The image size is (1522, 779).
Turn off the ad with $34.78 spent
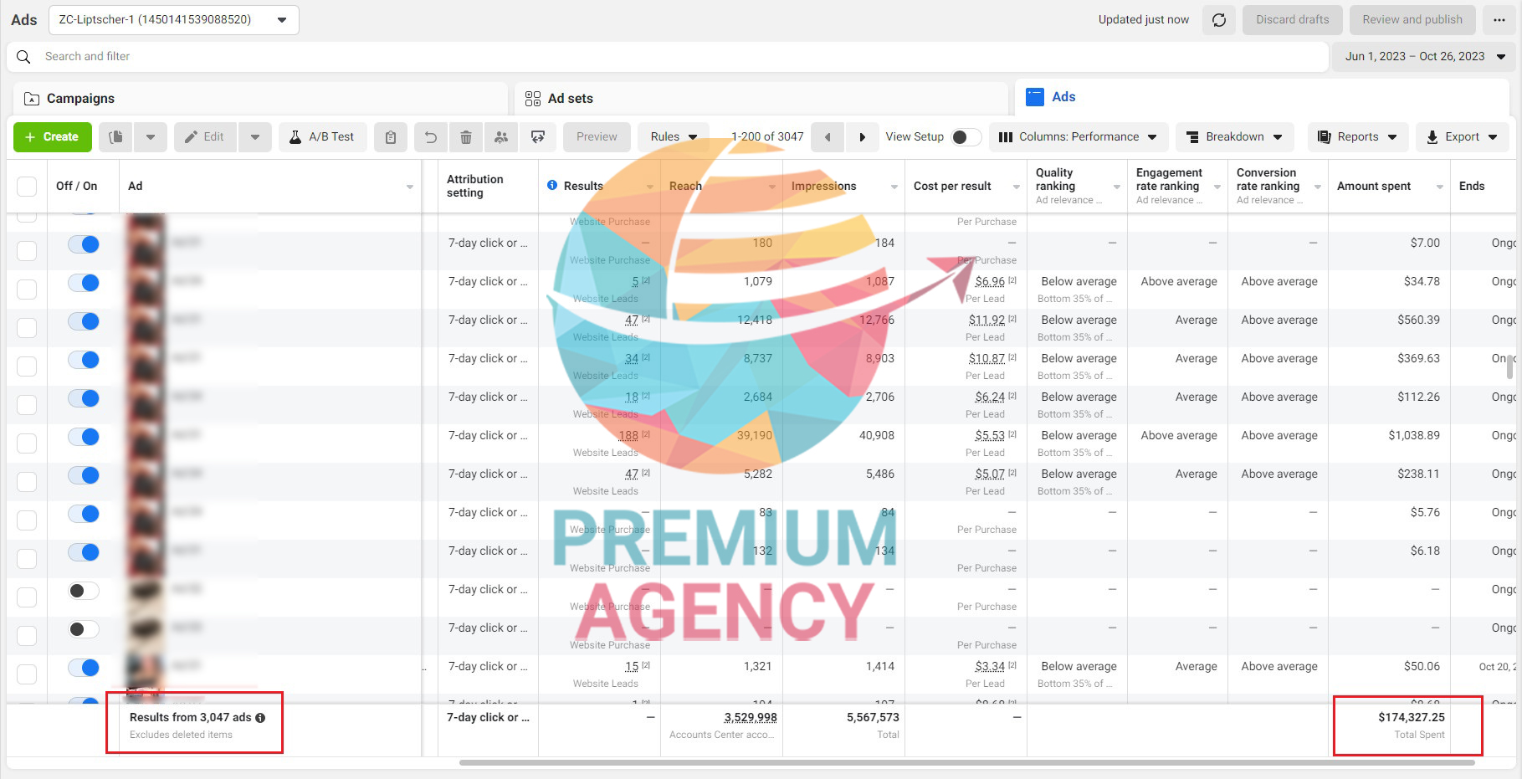pyautogui.click(x=84, y=283)
